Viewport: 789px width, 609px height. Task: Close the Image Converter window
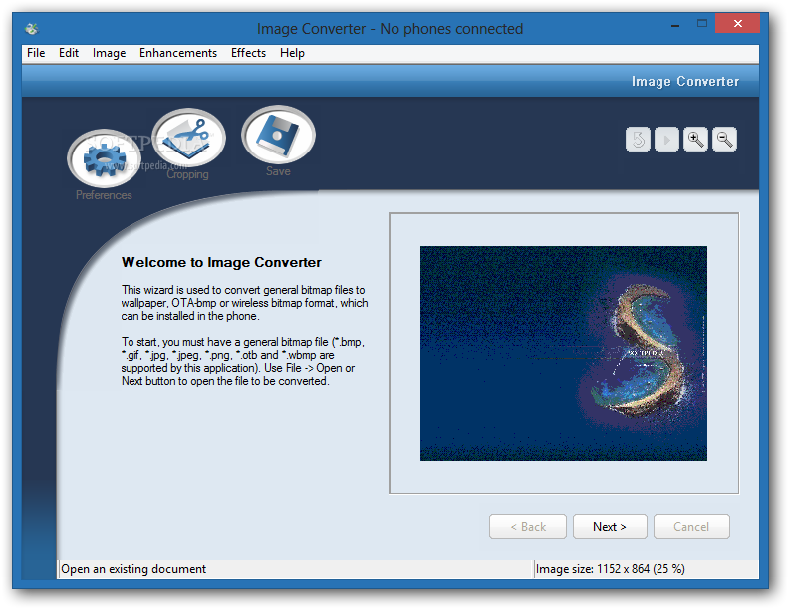coord(737,23)
